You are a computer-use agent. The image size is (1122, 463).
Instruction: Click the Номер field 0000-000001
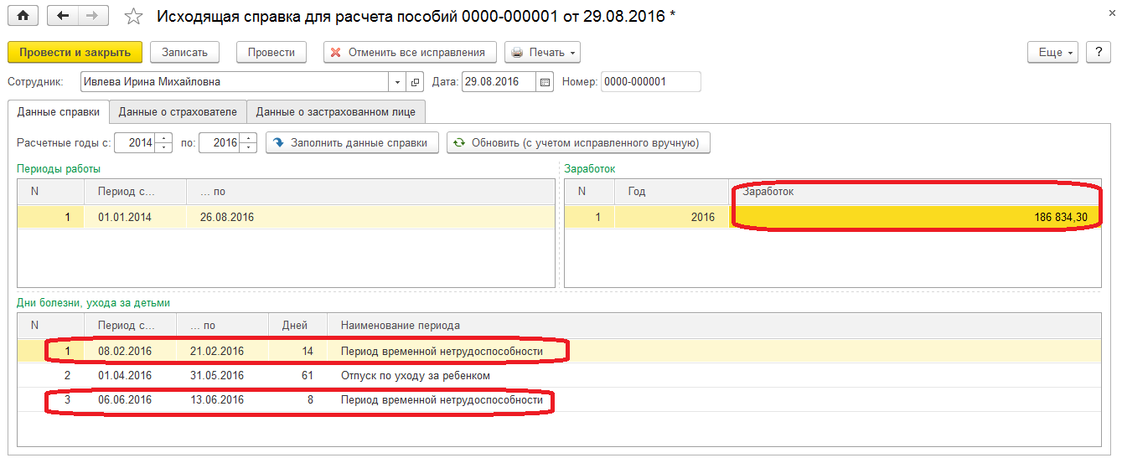[x=651, y=82]
